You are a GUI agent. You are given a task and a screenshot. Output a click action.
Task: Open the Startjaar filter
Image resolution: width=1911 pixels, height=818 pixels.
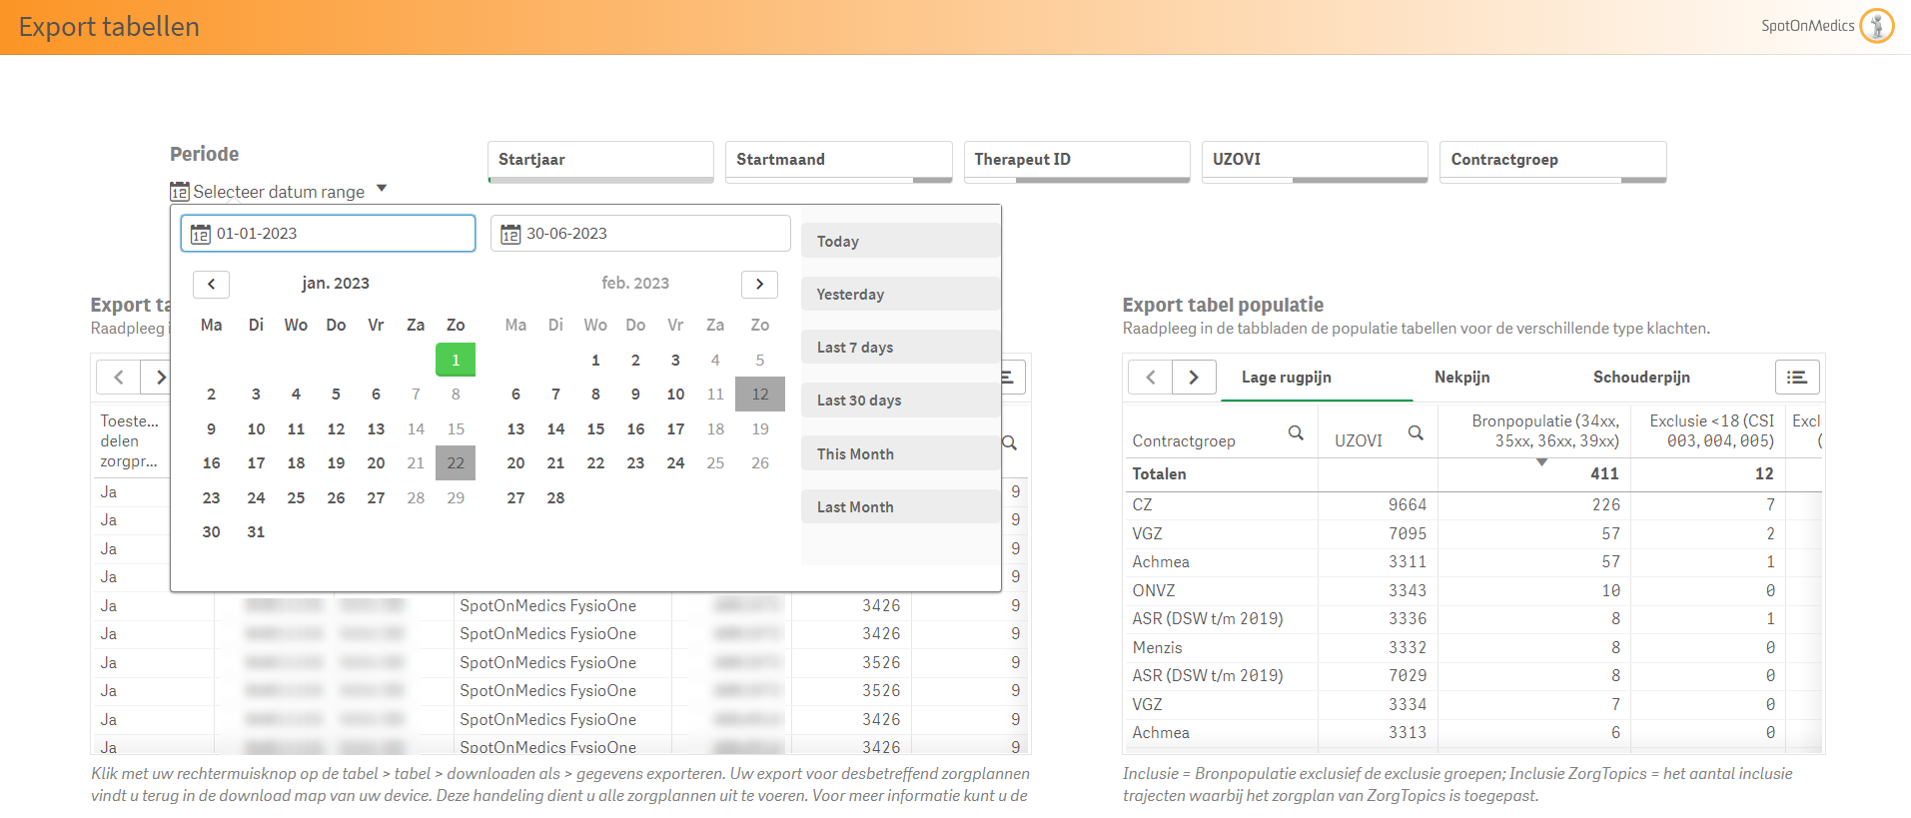600,160
